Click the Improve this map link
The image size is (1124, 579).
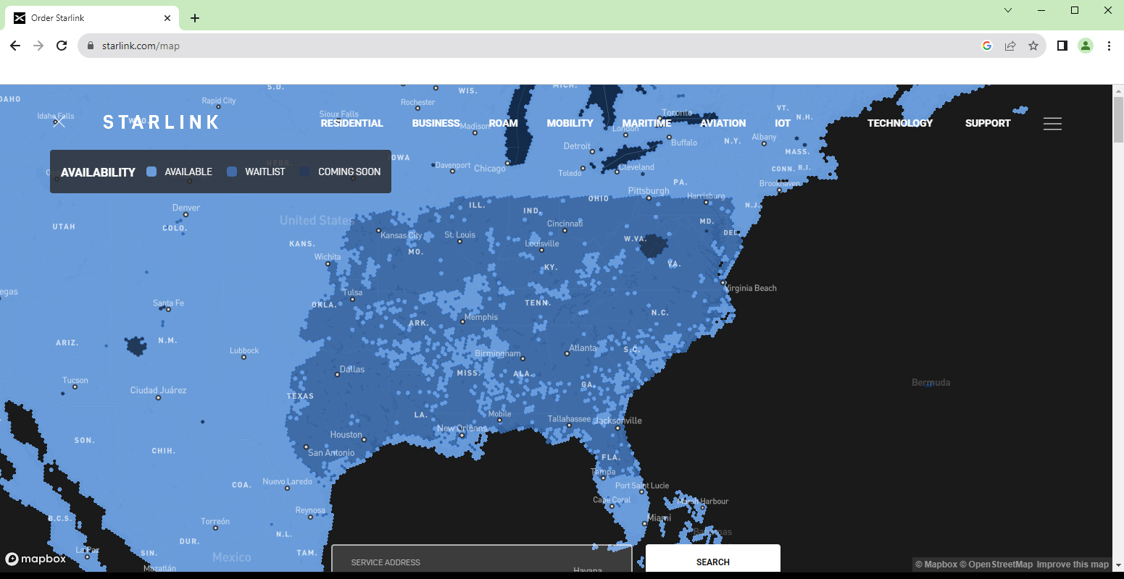pos(1073,565)
